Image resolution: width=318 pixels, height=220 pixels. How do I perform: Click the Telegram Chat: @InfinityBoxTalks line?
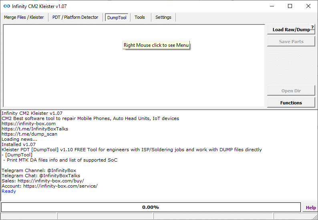tap(41, 176)
